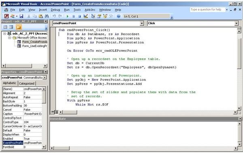Click the View Microsoft Access icon
This screenshot has height=156, width=243.
coord(6,16)
